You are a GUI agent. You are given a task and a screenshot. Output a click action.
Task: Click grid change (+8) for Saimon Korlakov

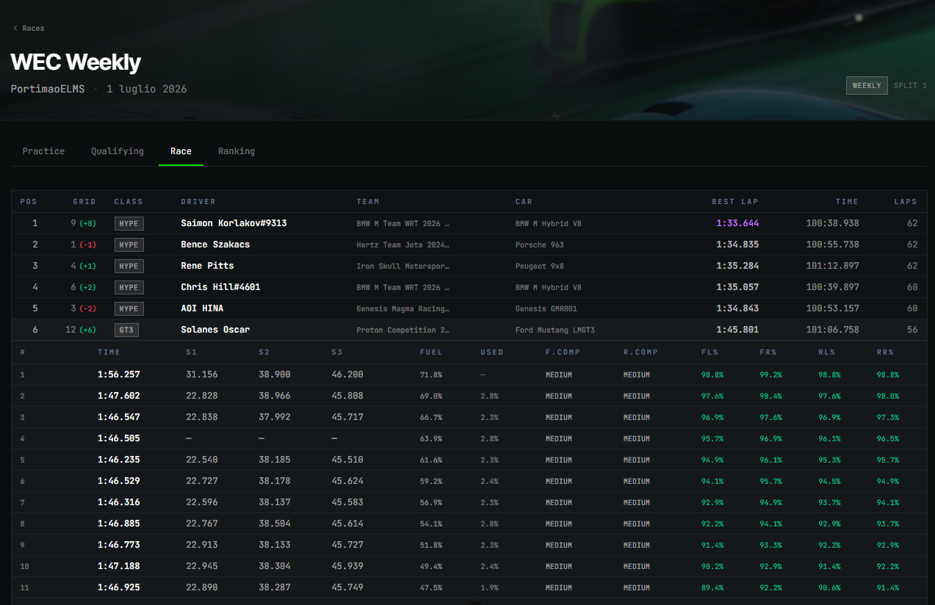tap(89, 223)
